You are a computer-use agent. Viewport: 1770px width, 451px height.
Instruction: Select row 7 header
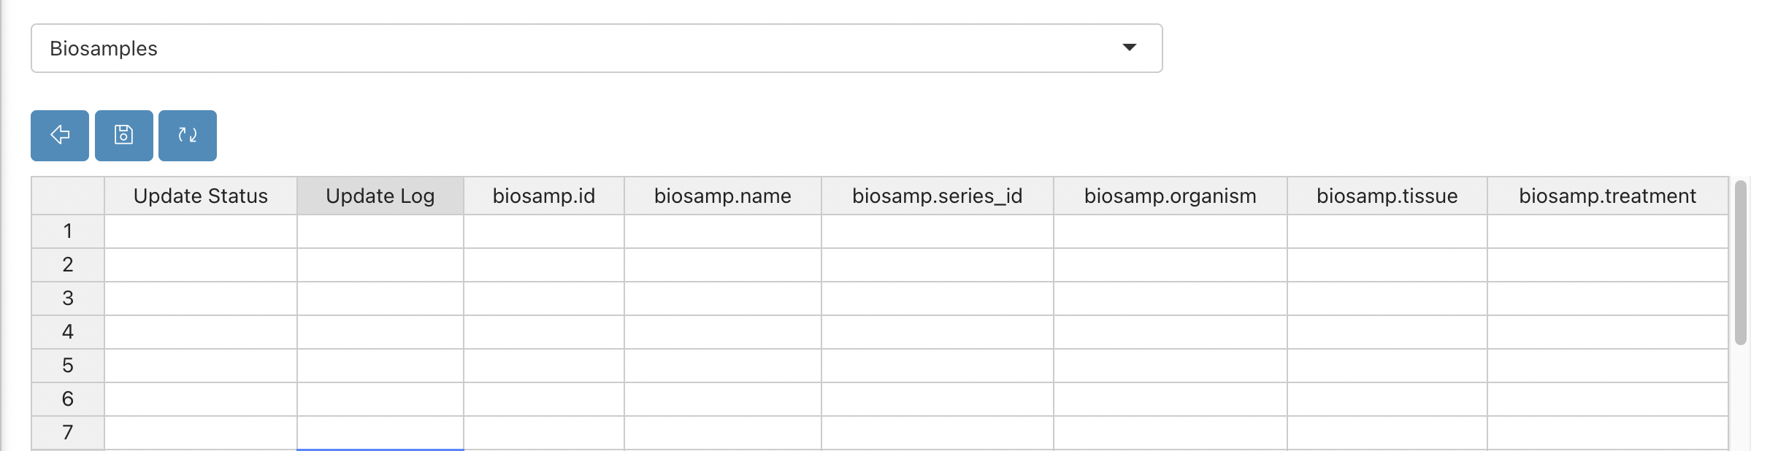click(68, 433)
